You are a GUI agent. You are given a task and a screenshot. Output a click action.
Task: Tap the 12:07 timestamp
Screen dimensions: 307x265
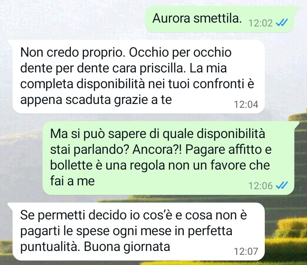[x=246, y=251]
